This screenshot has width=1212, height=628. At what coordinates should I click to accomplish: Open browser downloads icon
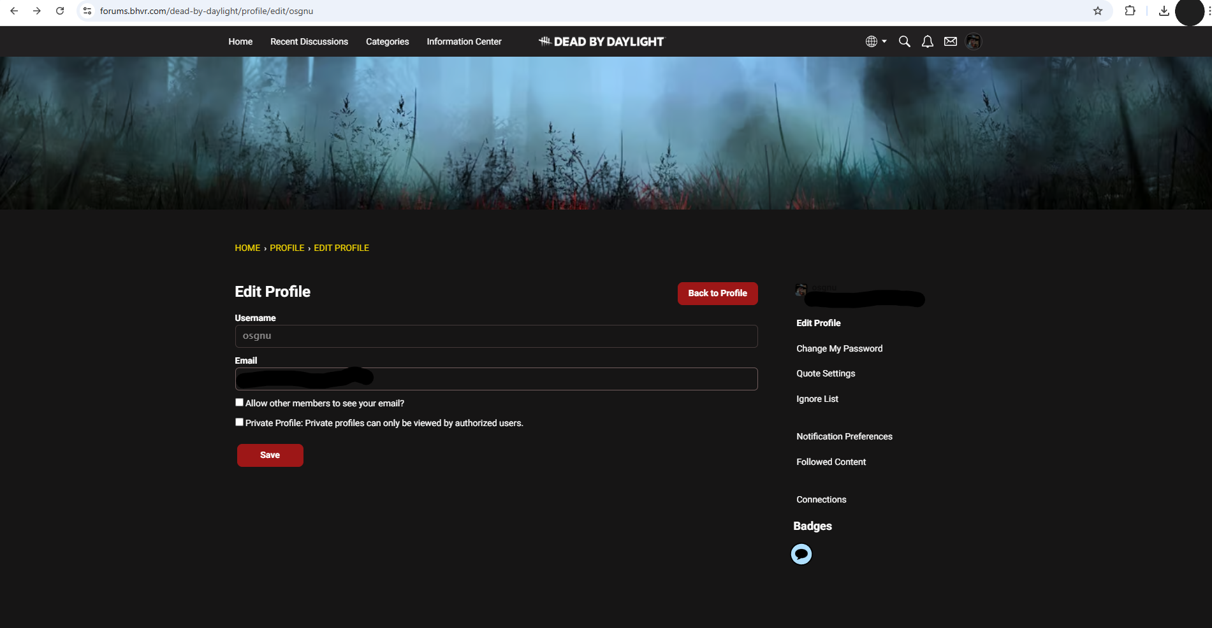tap(1164, 11)
